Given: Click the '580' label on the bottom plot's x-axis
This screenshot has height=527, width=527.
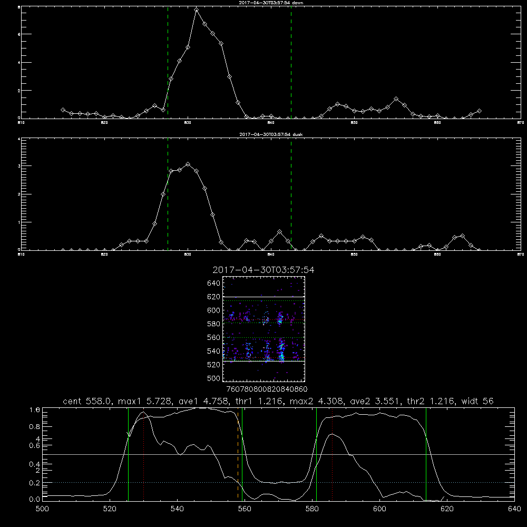Looking at the screenshot, I should coord(312,509).
